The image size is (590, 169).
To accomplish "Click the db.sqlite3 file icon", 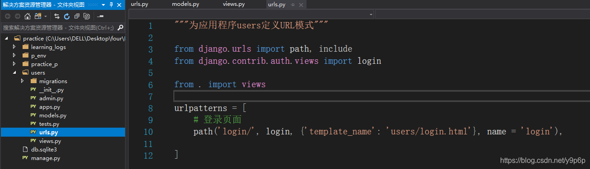I will 25,149.
